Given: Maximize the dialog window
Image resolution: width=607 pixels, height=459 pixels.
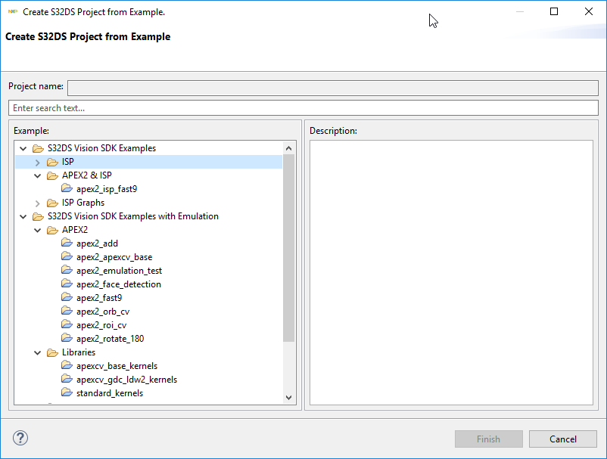Looking at the screenshot, I should [554, 11].
